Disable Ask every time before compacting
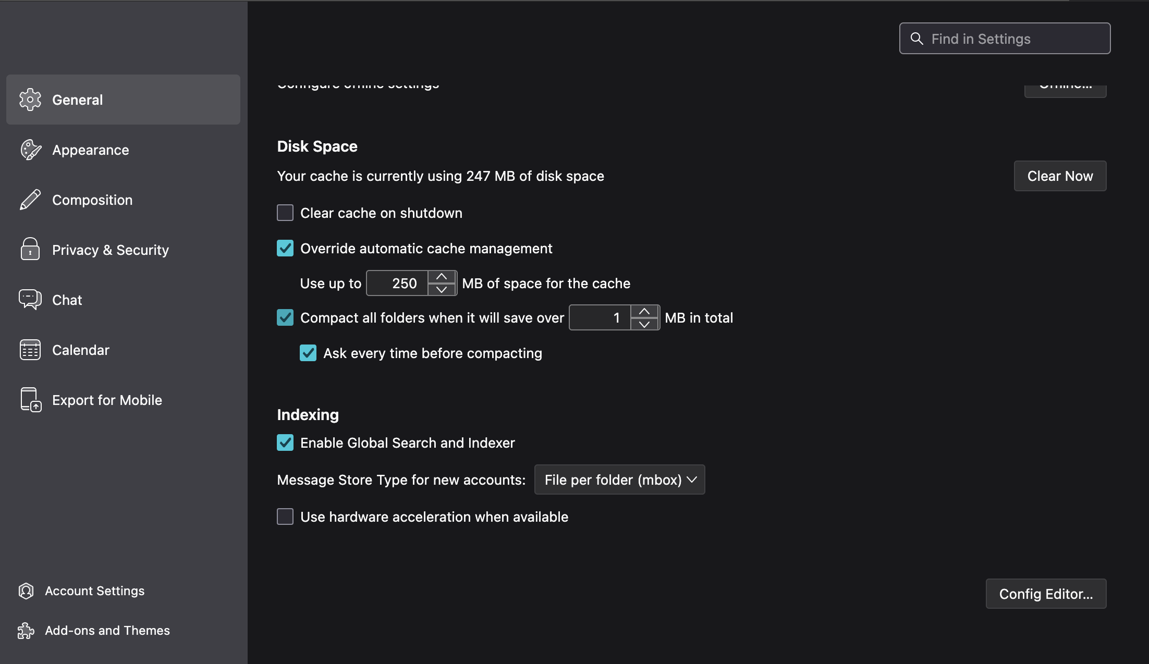1149x664 pixels. [x=308, y=353]
